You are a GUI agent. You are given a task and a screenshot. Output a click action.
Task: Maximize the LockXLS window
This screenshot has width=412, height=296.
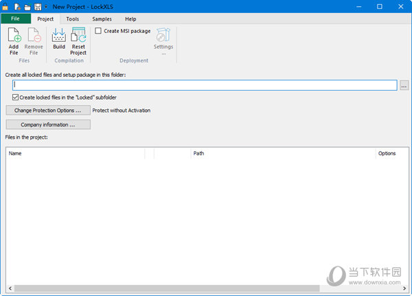tap(380, 7)
